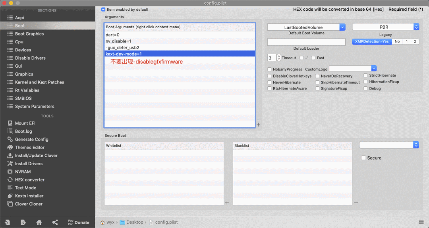Click the HEX converter refresh icon

(10, 179)
